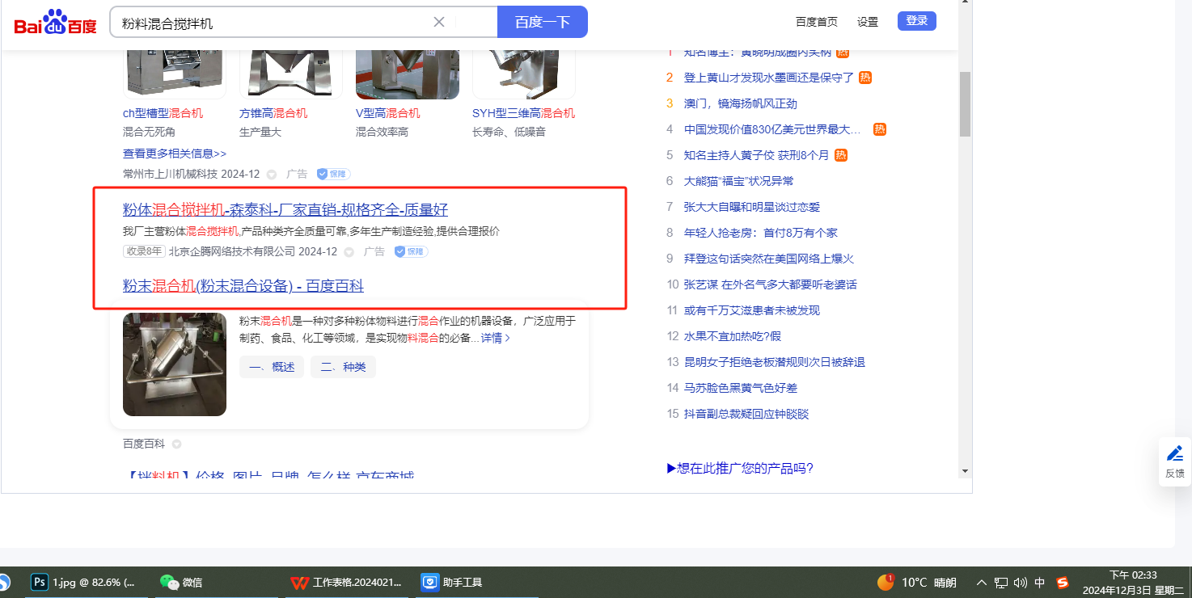Open the WPS 工作表格 taskbar item
1192x598 pixels.
tap(346, 582)
